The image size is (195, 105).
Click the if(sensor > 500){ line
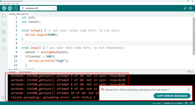[x=40, y=56]
